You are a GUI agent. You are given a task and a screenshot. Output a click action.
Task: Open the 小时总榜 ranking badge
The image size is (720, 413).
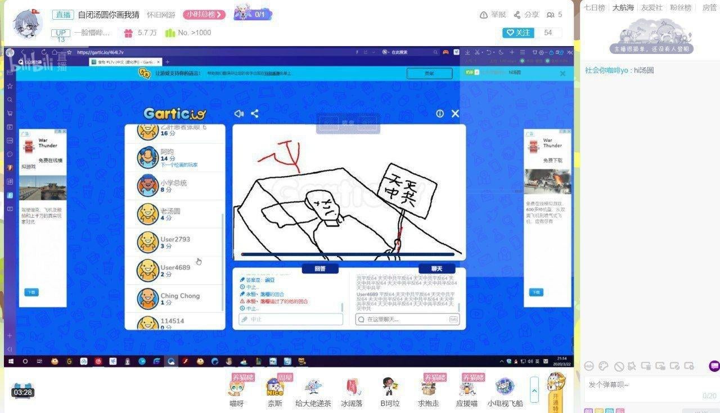point(204,15)
